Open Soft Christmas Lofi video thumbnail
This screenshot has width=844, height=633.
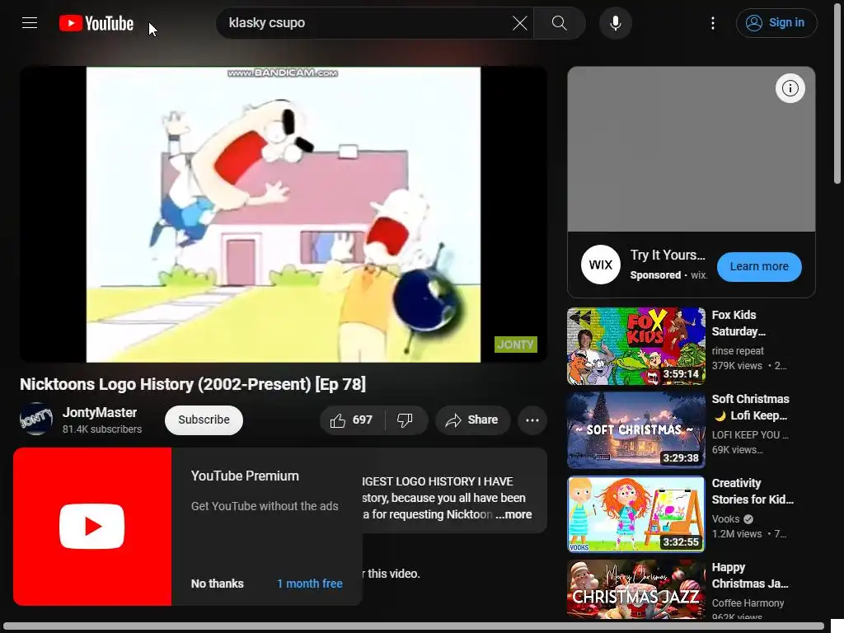[x=635, y=430]
